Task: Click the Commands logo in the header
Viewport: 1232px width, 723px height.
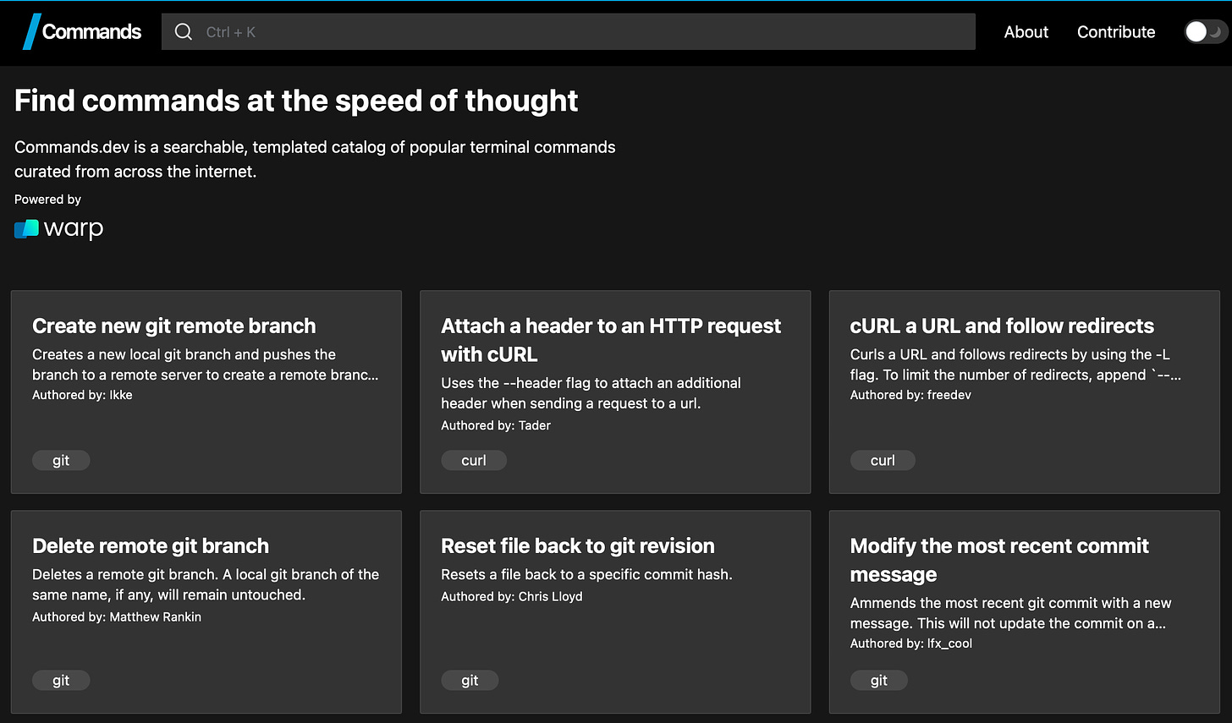Action: click(82, 32)
